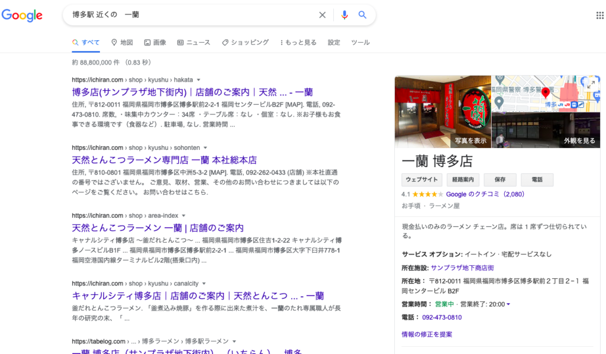Open the Google apps grid icon

(x=600, y=15)
